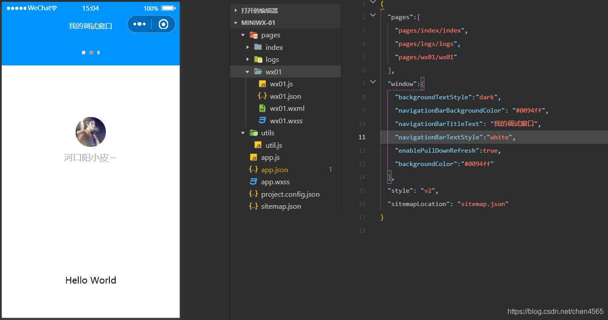This screenshot has height=320, width=608.
Task: Click the wx01.wxml file icon
Action: tap(262, 109)
